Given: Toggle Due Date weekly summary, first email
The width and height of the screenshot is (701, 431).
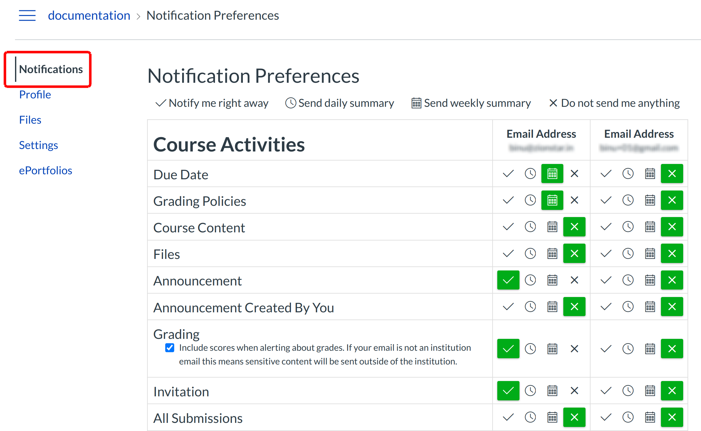Looking at the screenshot, I should 552,174.
